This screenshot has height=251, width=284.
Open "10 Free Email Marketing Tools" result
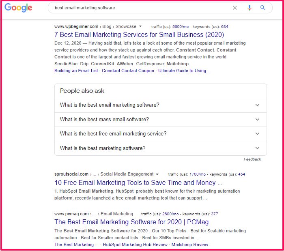[138, 183]
